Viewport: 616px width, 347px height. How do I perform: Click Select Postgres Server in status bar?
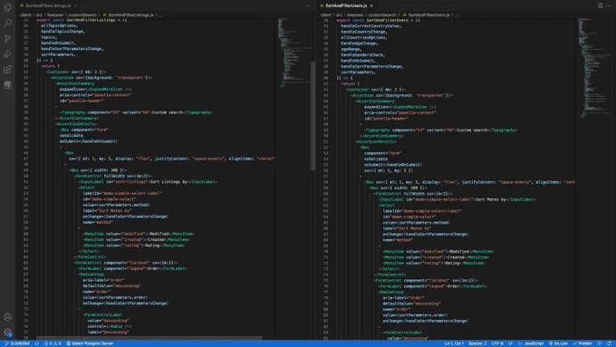coord(90,343)
